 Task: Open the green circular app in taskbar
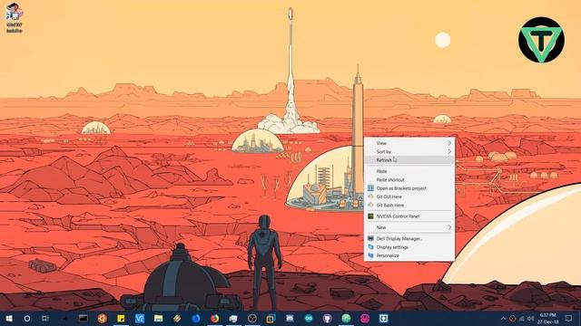tap(346, 318)
